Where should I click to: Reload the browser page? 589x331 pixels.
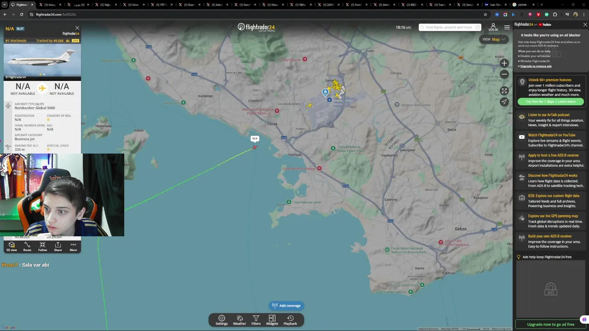[22, 14]
